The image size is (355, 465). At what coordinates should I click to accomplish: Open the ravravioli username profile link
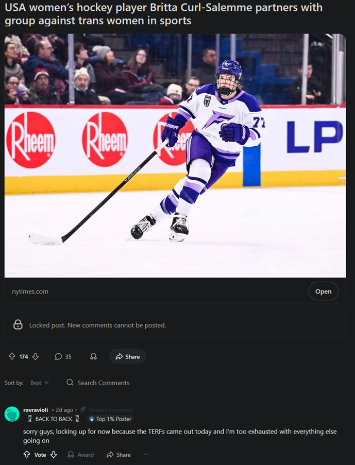click(36, 410)
